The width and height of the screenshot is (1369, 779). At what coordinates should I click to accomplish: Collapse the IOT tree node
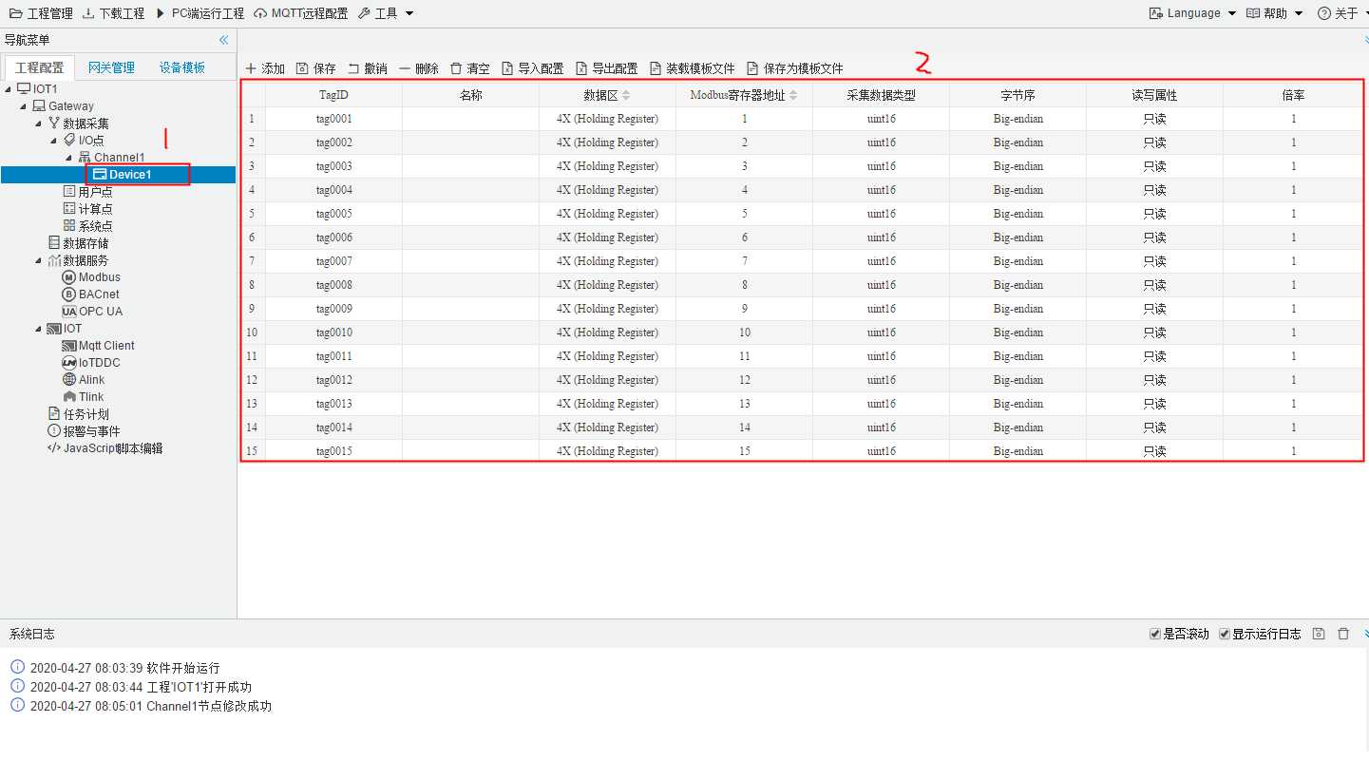pos(39,329)
